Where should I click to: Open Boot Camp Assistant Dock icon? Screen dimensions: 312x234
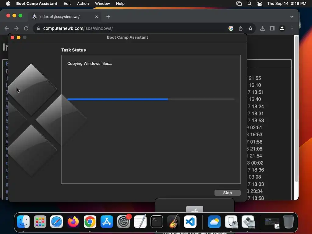point(248,222)
